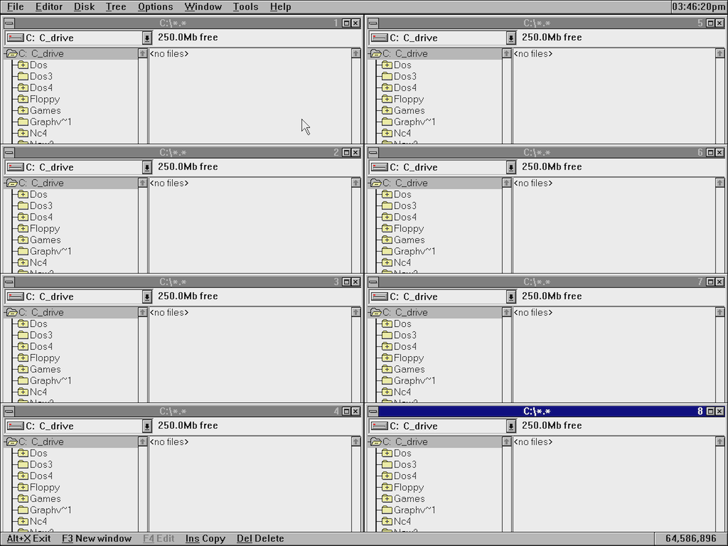
Task: Open the Tools menu
Action: click(x=246, y=7)
